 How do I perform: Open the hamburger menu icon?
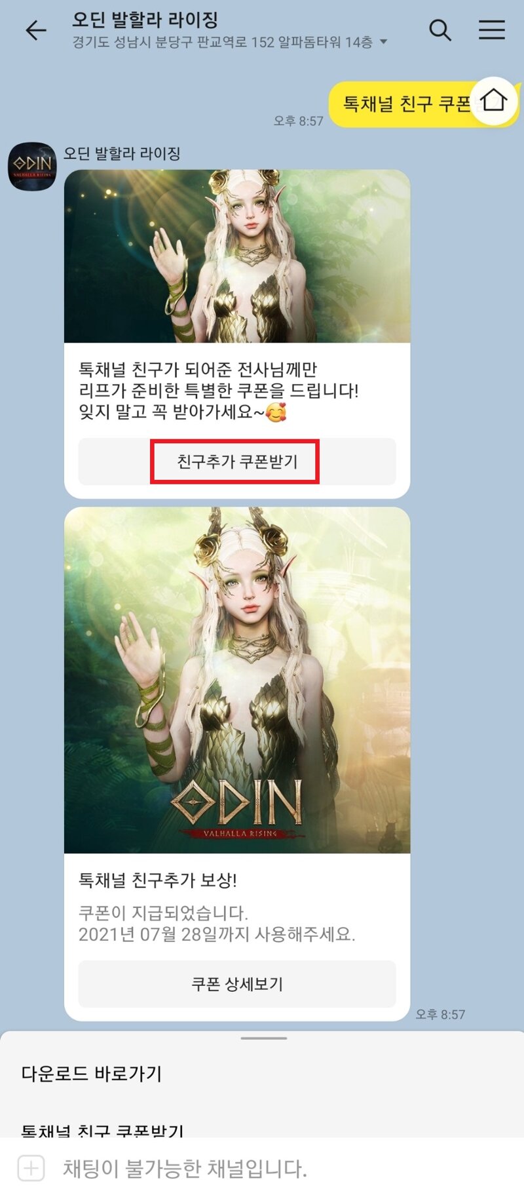coord(491,29)
